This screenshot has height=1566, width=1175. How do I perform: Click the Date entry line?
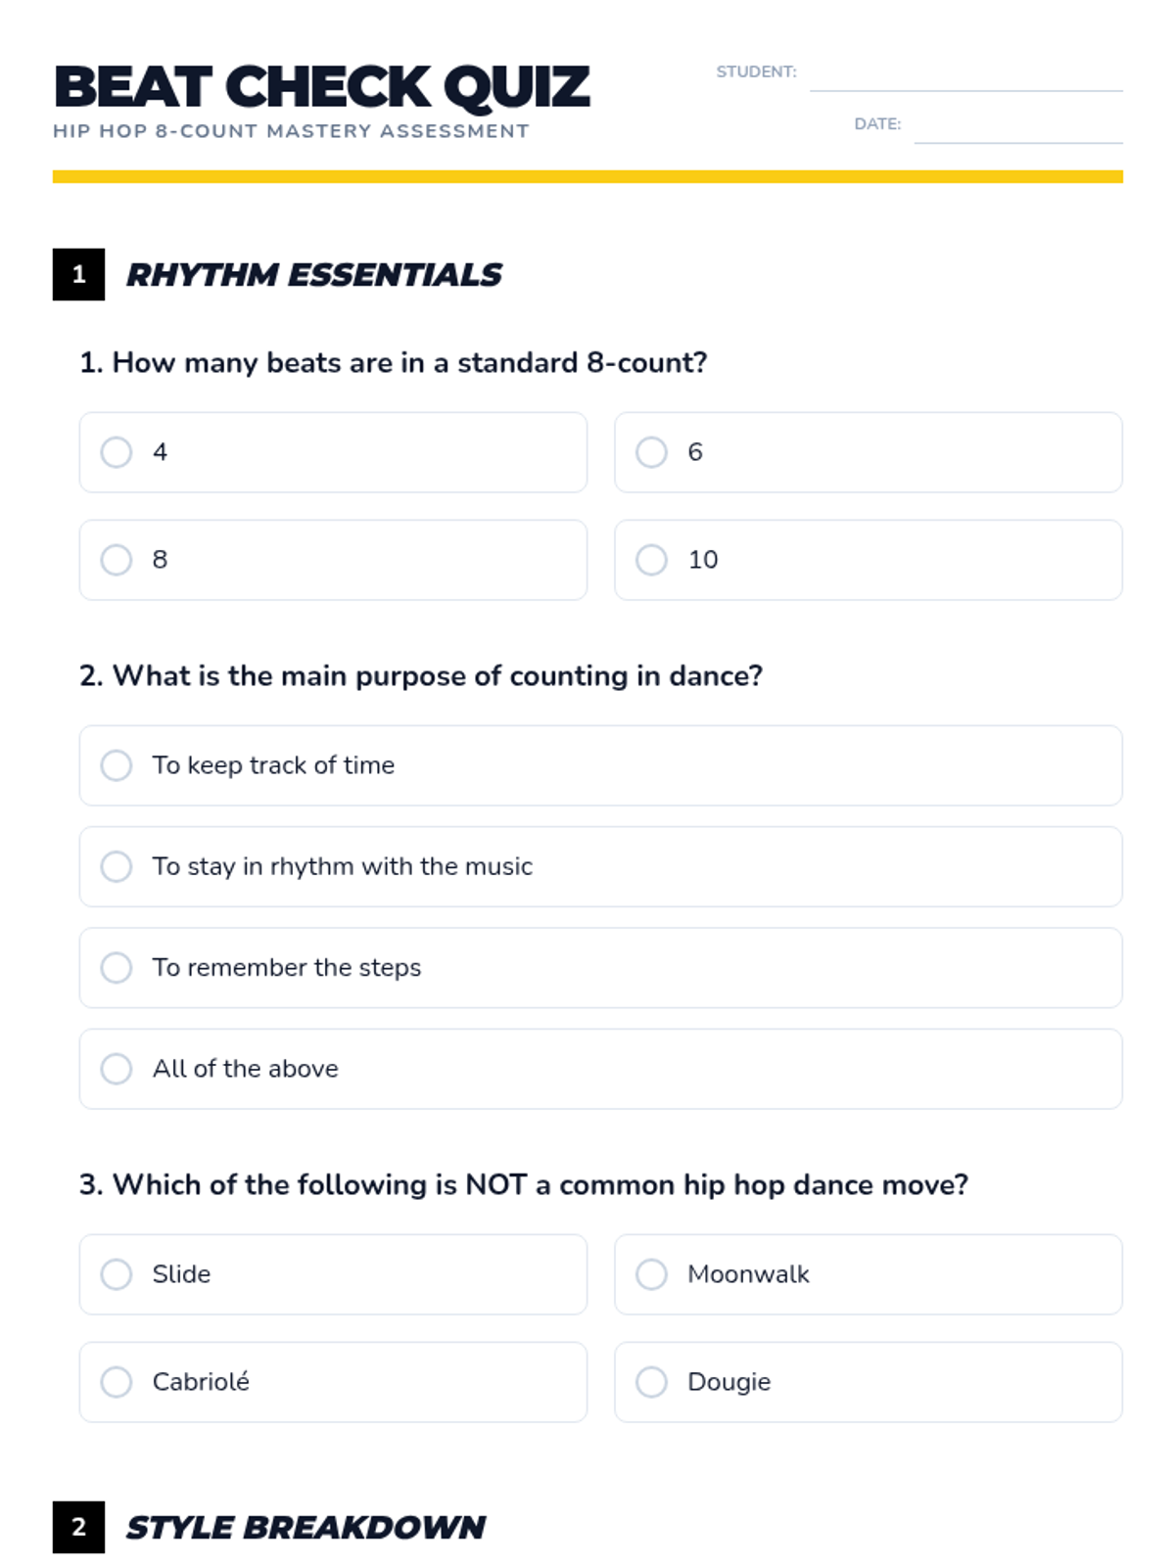click(1018, 128)
